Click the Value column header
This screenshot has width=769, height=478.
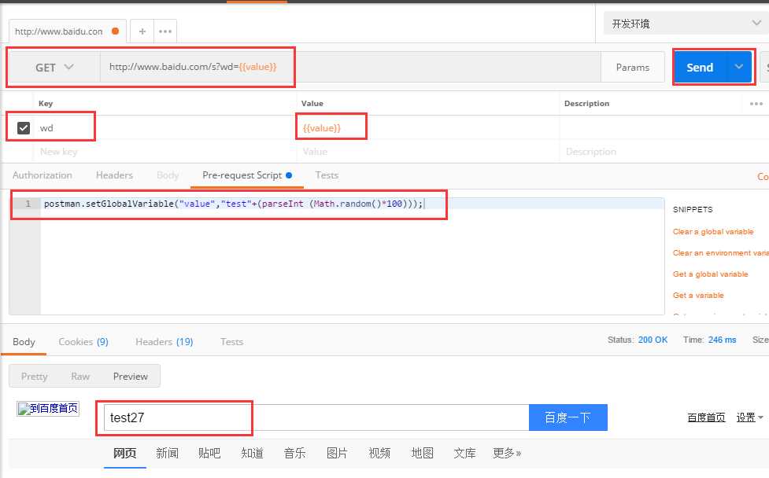pyautogui.click(x=312, y=103)
